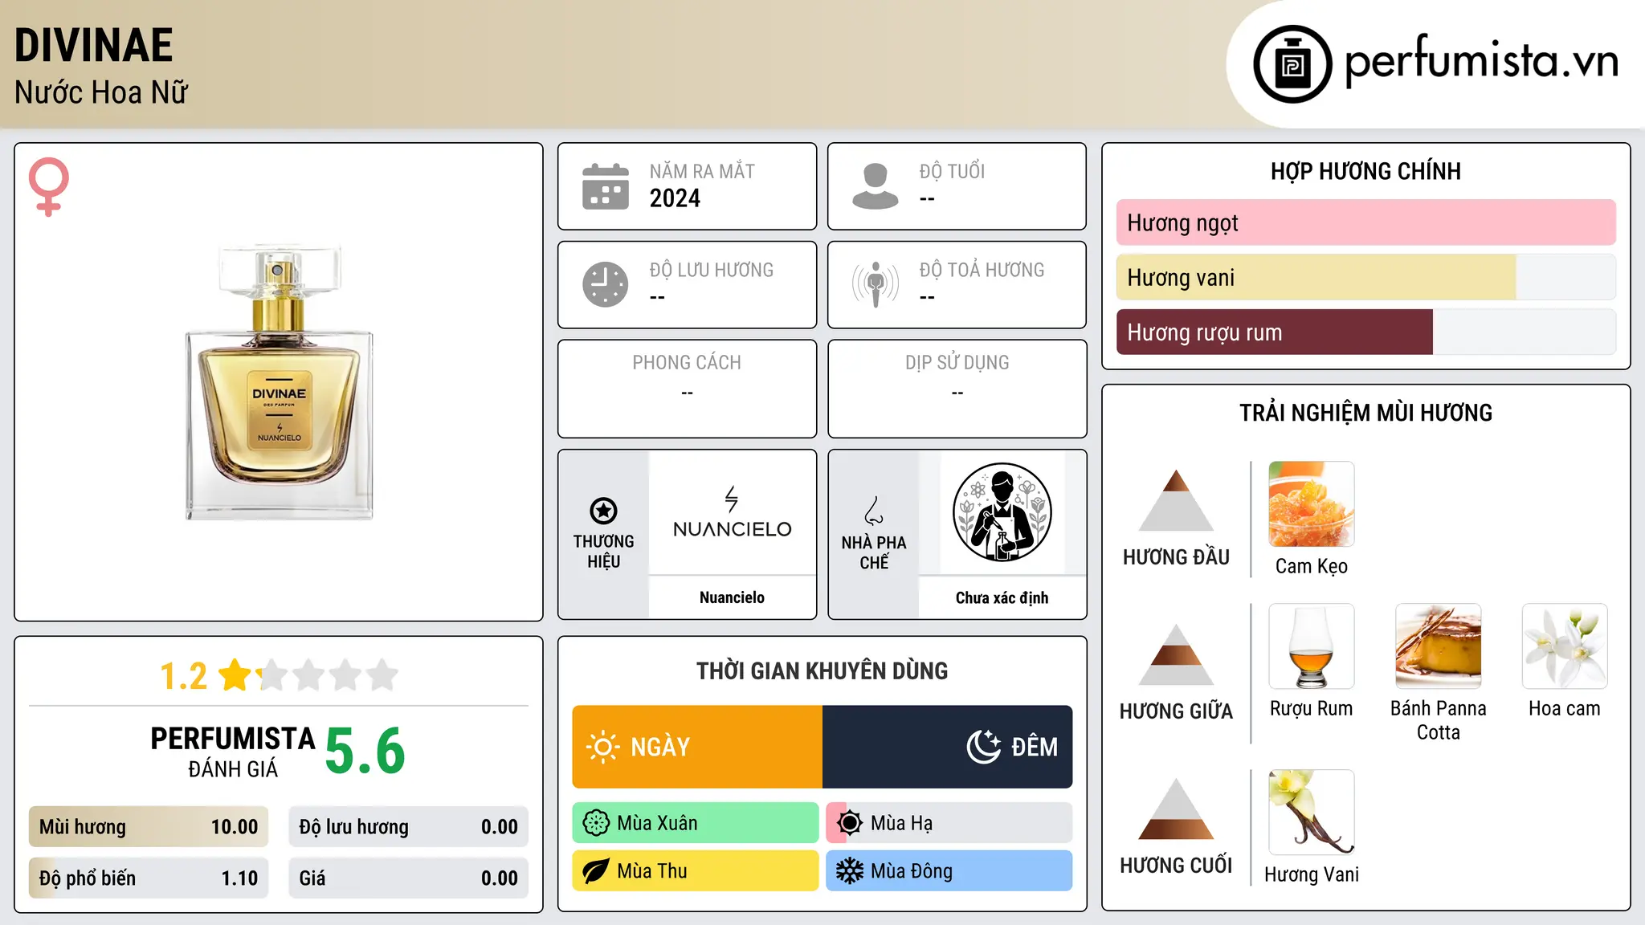Select the Mùa Xuân season bar
Screen dimensions: 1645x925
[x=696, y=823]
